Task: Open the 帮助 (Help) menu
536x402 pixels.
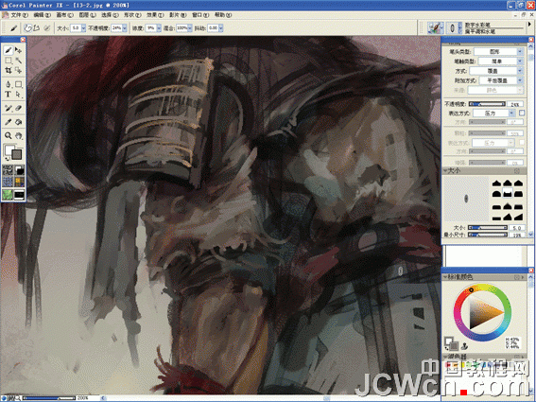Action: tap(223, 15)
